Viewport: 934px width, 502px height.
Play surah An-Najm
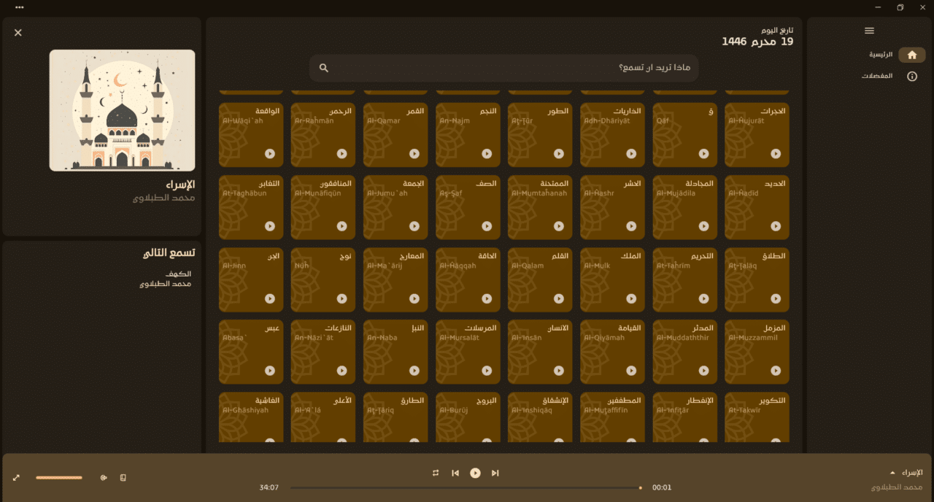487,154
